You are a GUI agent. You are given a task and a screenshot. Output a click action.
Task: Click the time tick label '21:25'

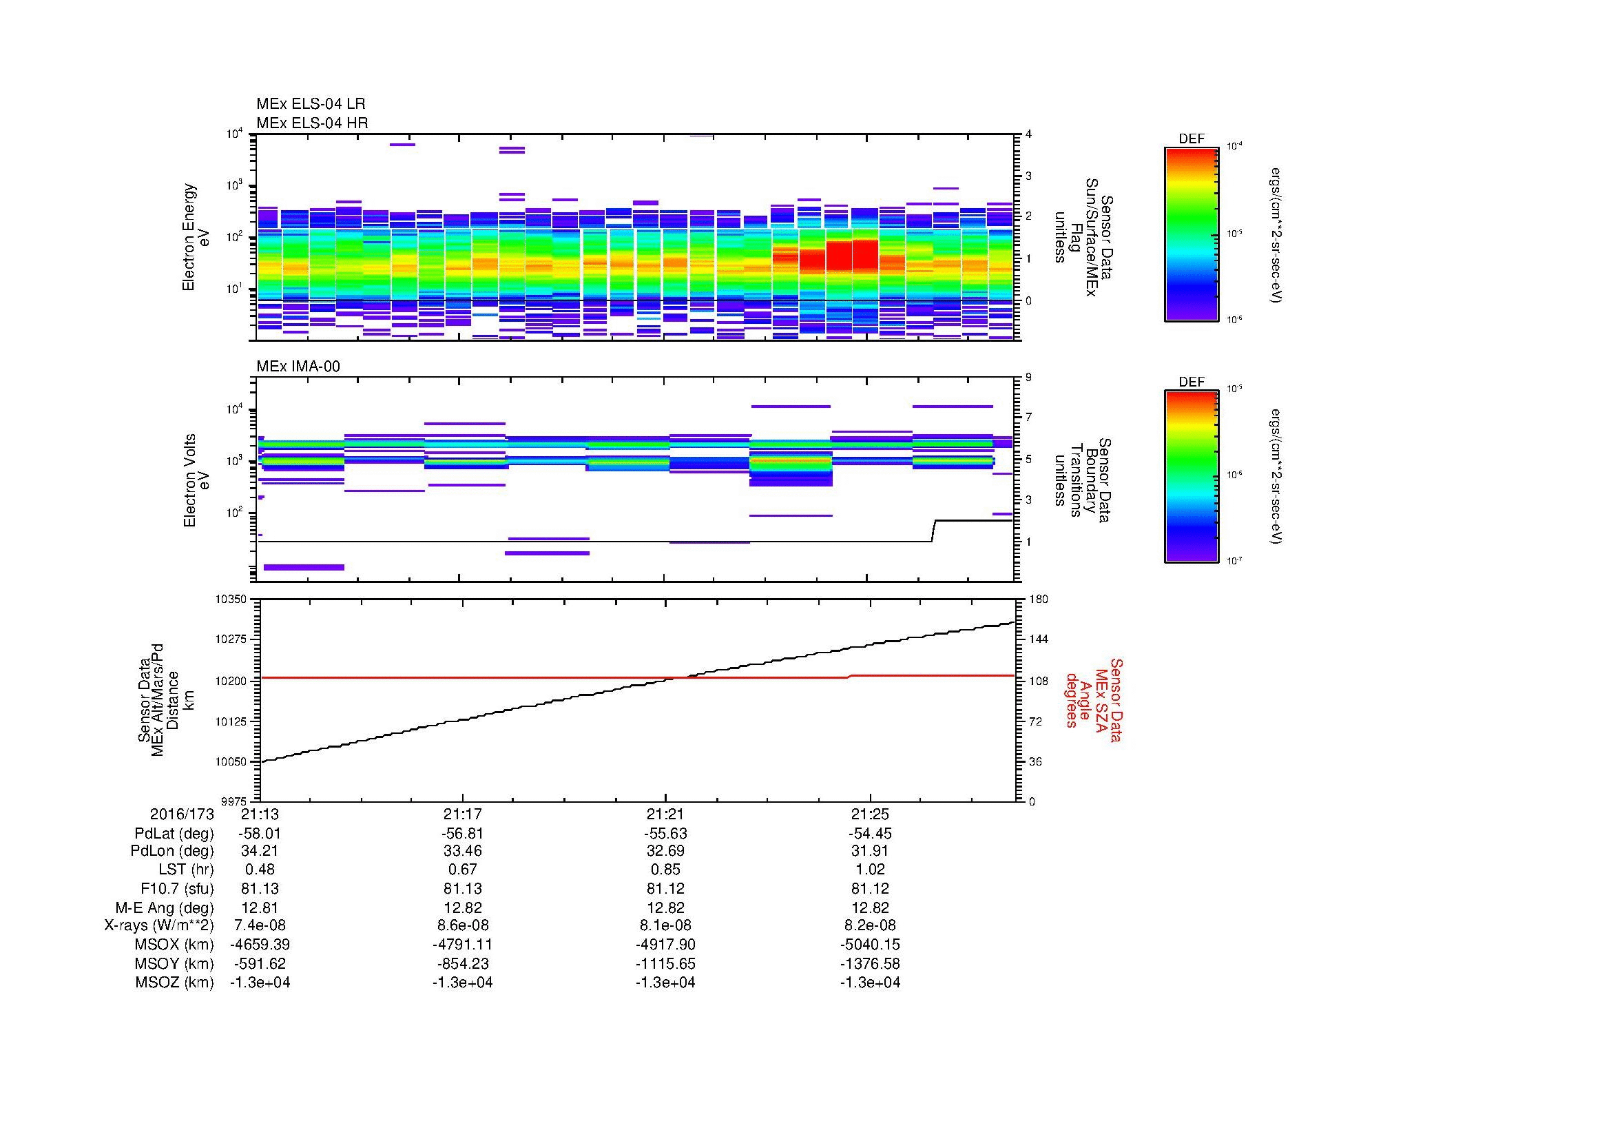(870, 814)
